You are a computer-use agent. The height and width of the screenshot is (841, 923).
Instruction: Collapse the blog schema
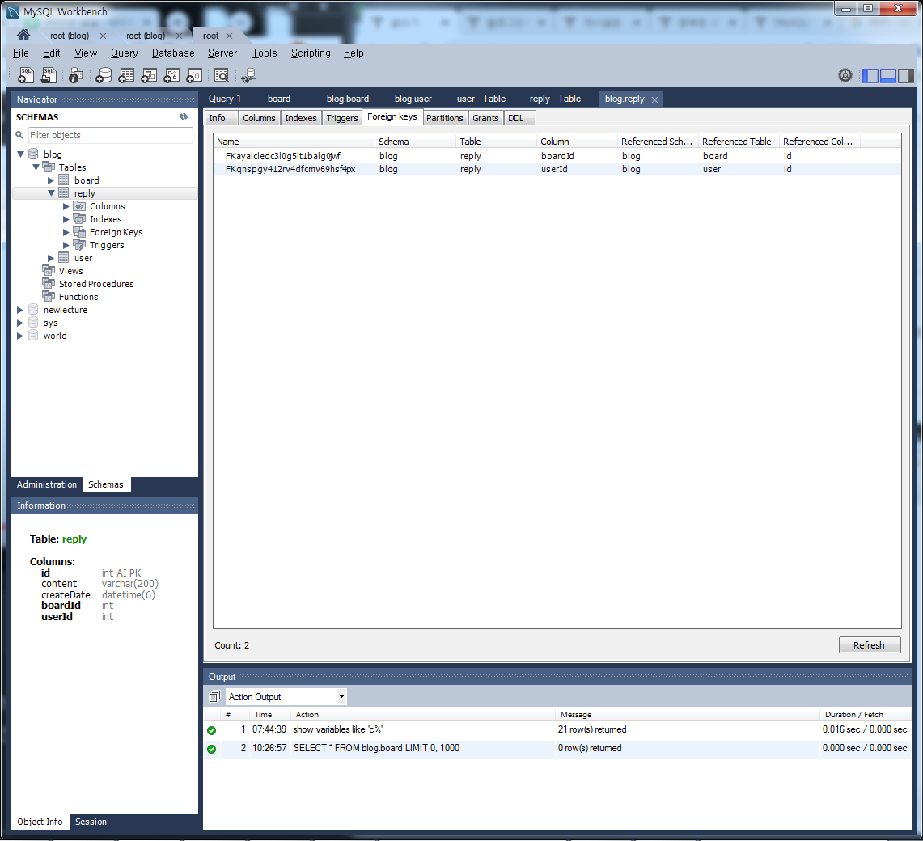(x=20, y=154)
